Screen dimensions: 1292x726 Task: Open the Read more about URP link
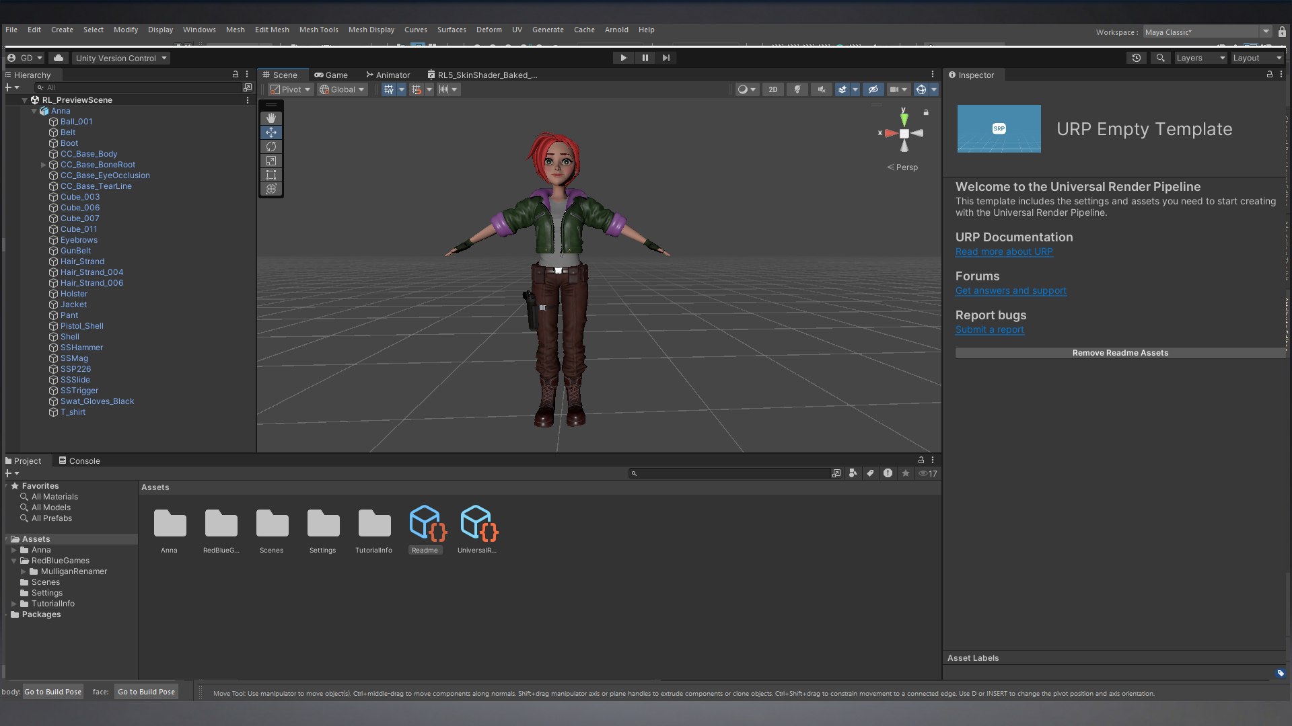coord(1004,251)
